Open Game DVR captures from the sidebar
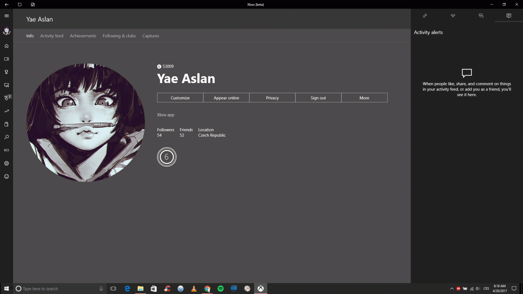The width and height of the screenshot is (523, 294). click(6, 85)
